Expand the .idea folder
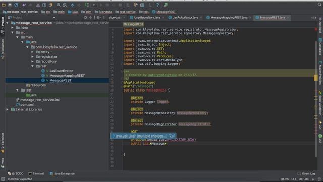This screenshot has width=323, height=182. point(12,28)
